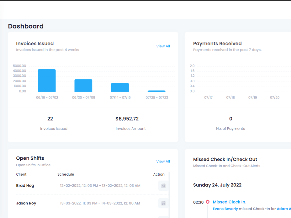The width and height of the screenshot is (291, 218).
Task: Click the invoice bar for 06/30 - 07/09
Action: [83, 86]
